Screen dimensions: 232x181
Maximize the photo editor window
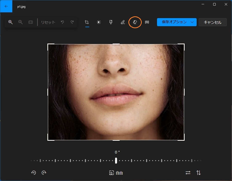pyautogui.click(x=214, y=4)
